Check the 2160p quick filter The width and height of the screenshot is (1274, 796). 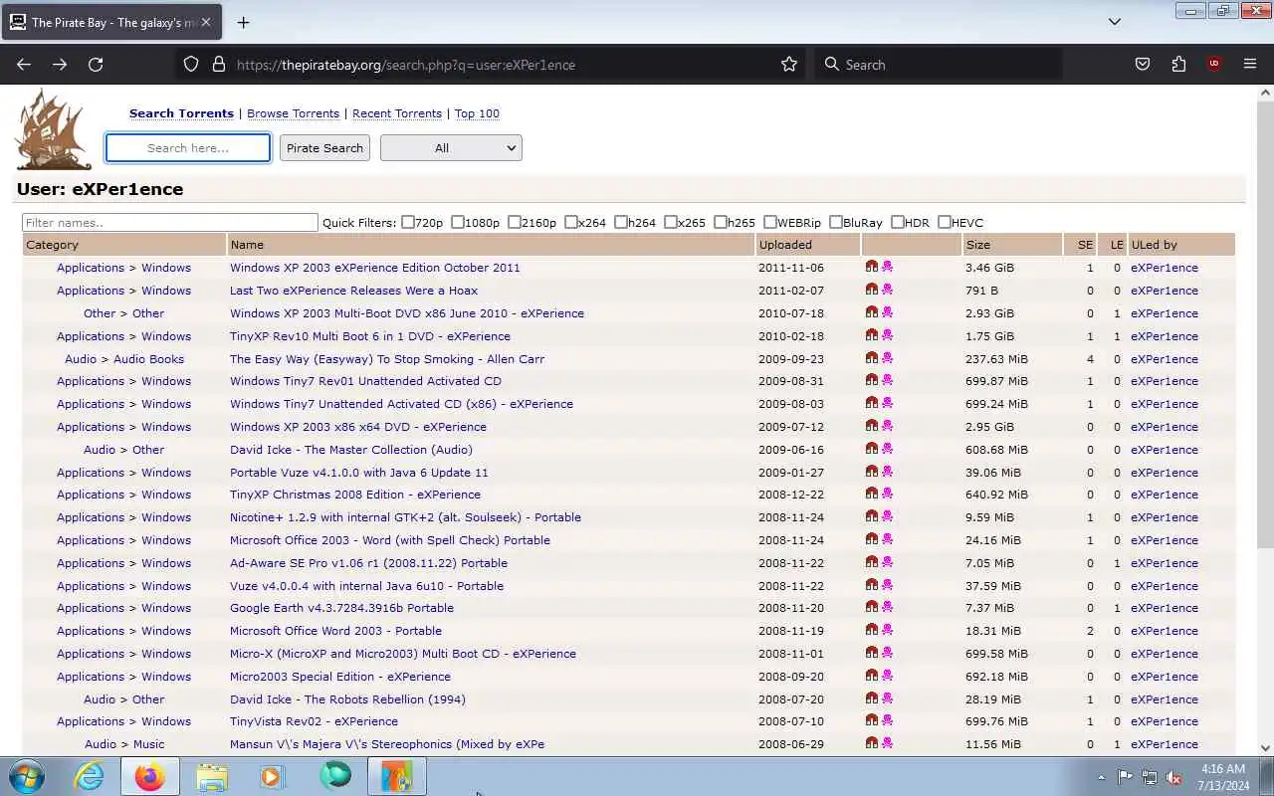point(515,222)
